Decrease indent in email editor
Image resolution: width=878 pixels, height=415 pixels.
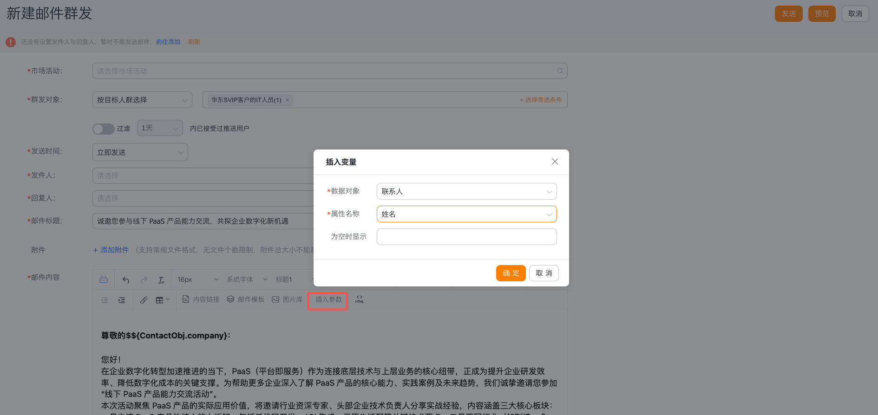coord(105,300)
